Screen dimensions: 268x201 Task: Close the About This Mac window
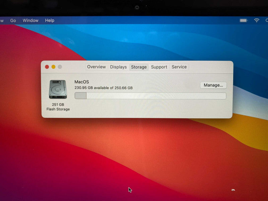click(x=47, y=67)
